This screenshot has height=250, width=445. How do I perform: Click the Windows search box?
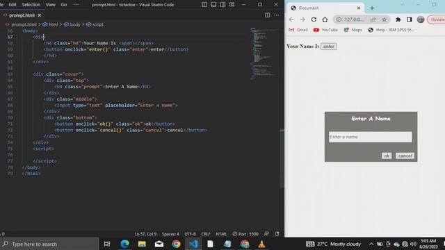(x=49, y=244)
